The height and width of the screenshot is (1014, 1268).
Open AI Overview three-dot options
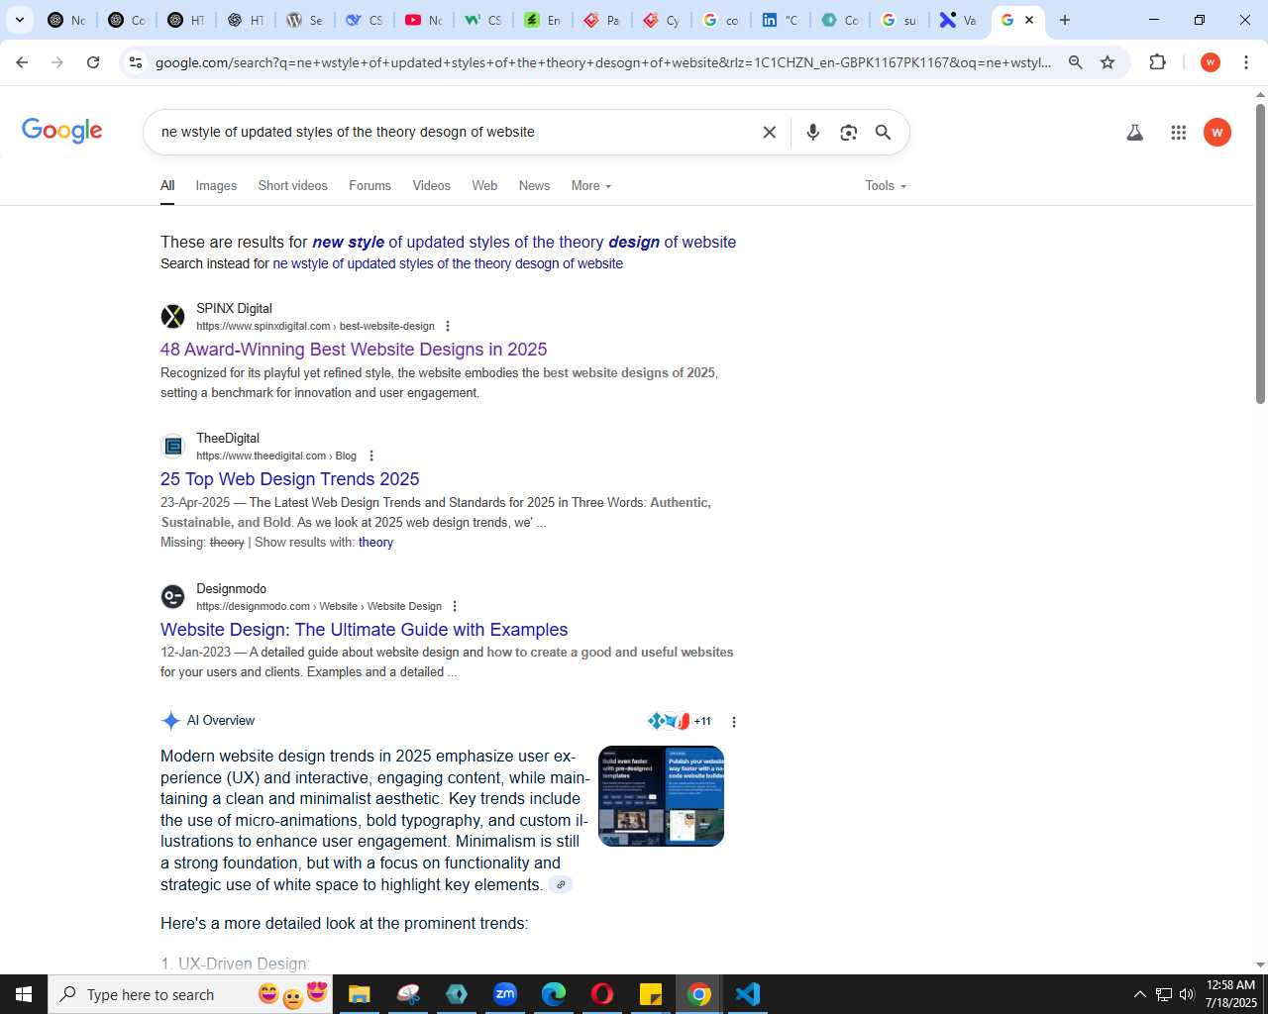pos(734,722)
